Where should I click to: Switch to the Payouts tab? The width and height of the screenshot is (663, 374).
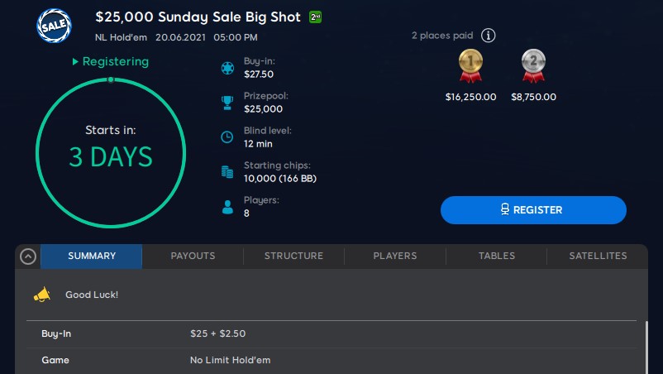point(193,257)
